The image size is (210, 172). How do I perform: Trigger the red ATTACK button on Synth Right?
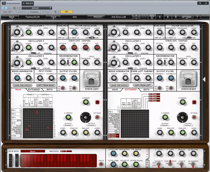[x=194, y=117]
